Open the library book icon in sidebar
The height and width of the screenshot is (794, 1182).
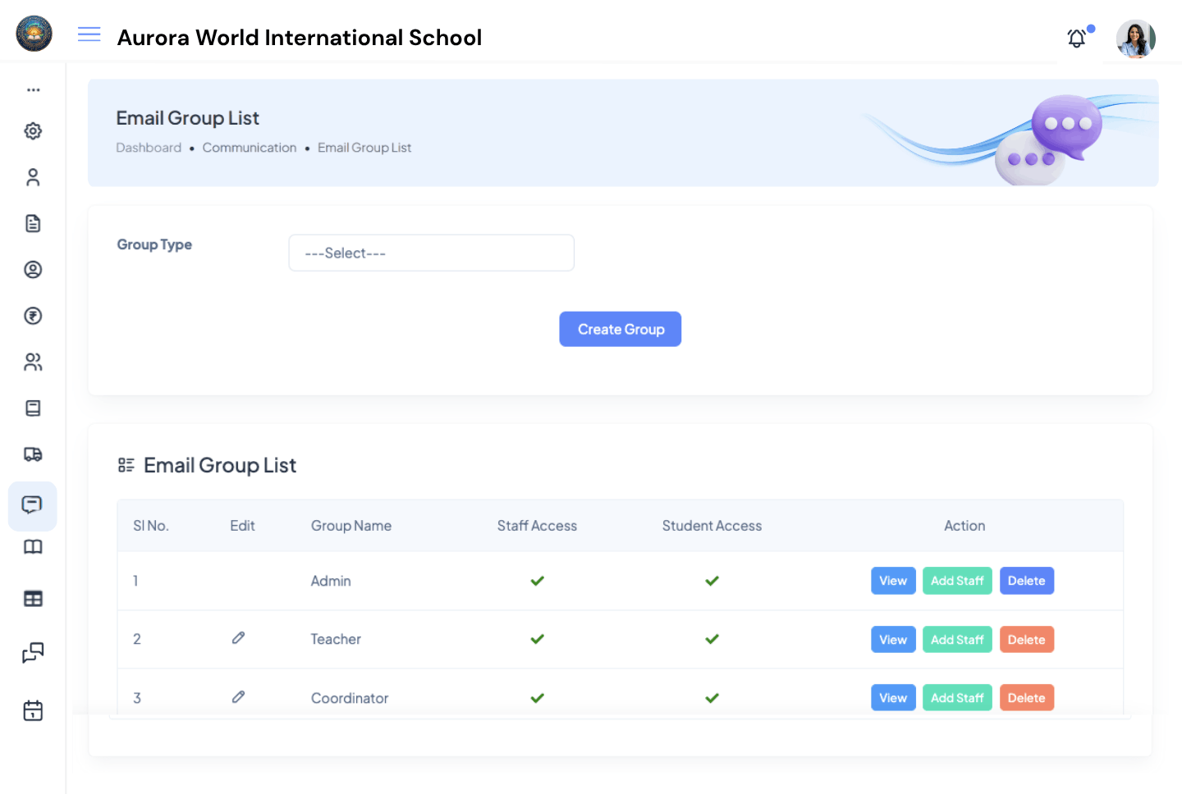[x=33, y=547]
